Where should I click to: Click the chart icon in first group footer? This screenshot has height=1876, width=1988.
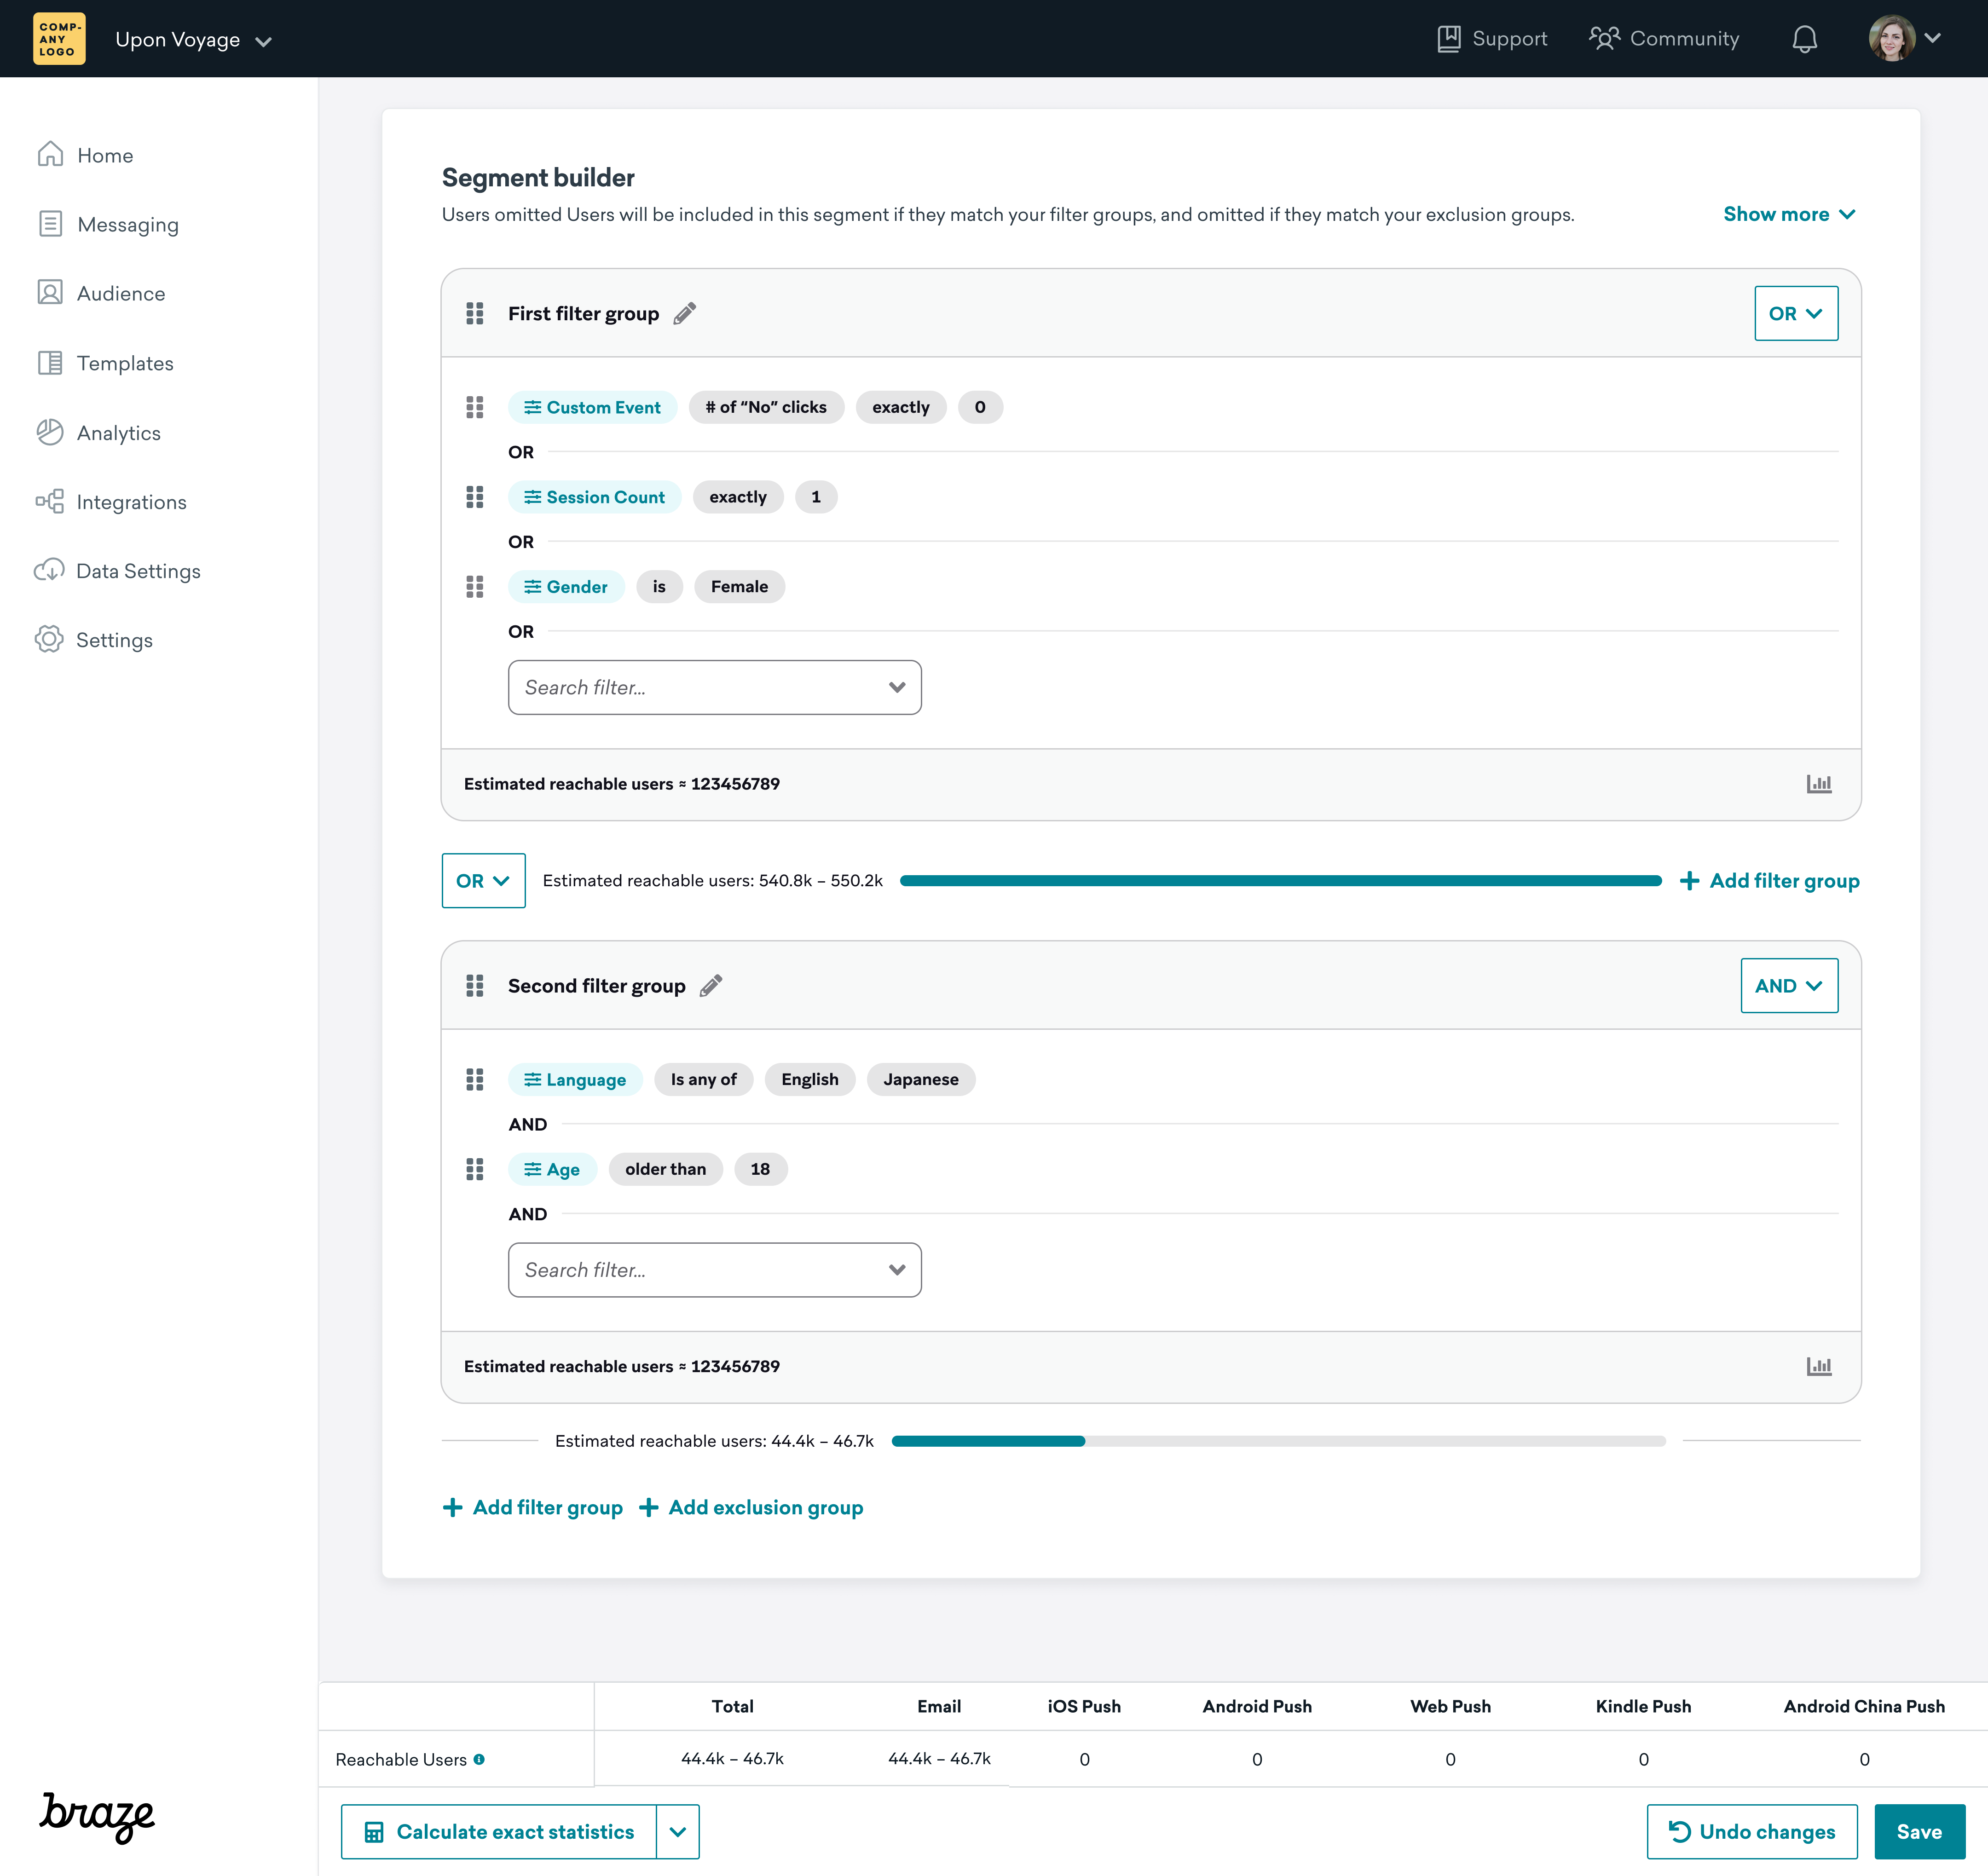pos(1818,784)
